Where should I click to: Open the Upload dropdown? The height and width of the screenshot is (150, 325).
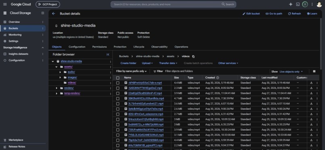(x=147, y=63)
